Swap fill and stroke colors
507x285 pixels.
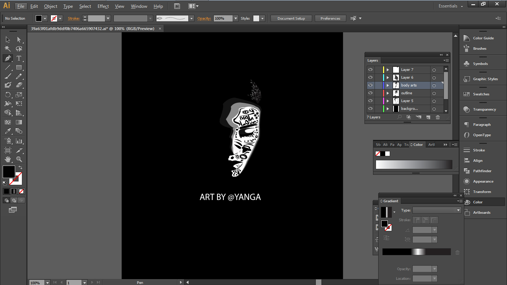(x=20, y=167)
